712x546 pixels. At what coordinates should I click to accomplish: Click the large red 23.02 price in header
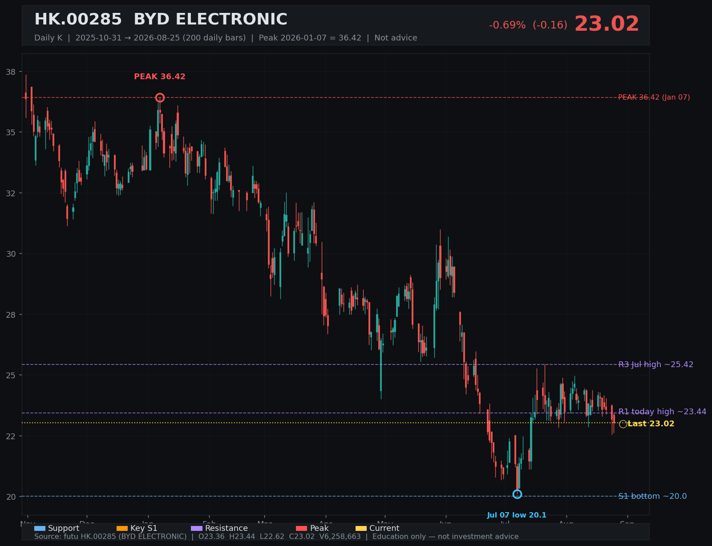click(607, 24)
